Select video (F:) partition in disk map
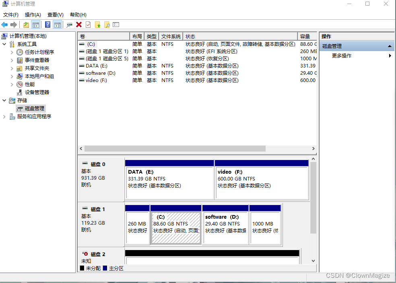Image resolution: width=396 pixels, height=283 pixels. 262,180
